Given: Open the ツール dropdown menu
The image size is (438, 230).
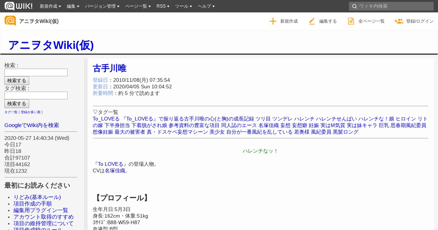Looking at the screenshot, I should tap(184, 6).
